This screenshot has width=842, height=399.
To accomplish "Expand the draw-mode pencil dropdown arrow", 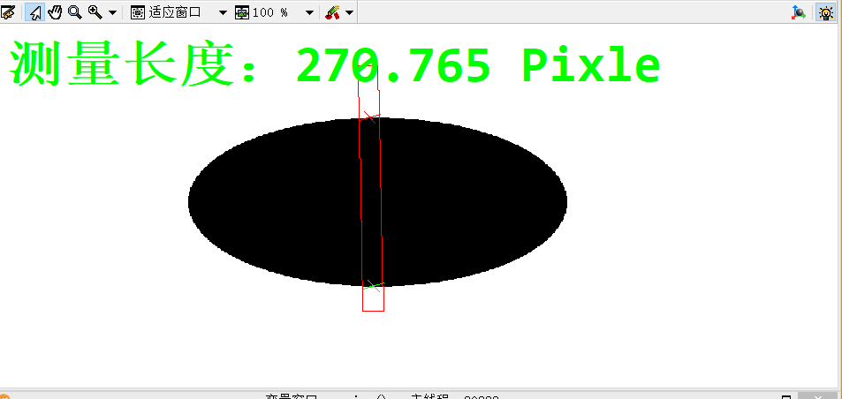I will [x=350, y=13].
